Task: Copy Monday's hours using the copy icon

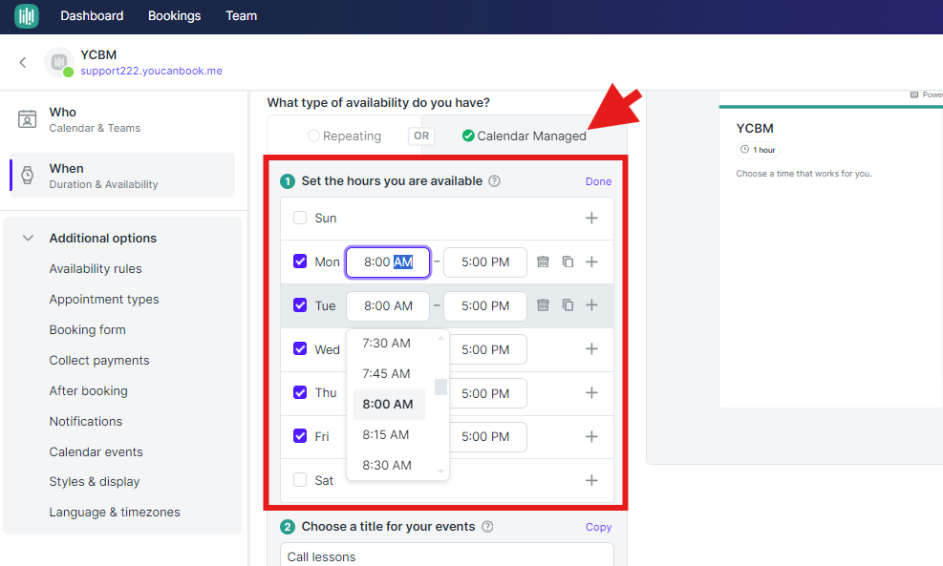Action: [568, 262]
